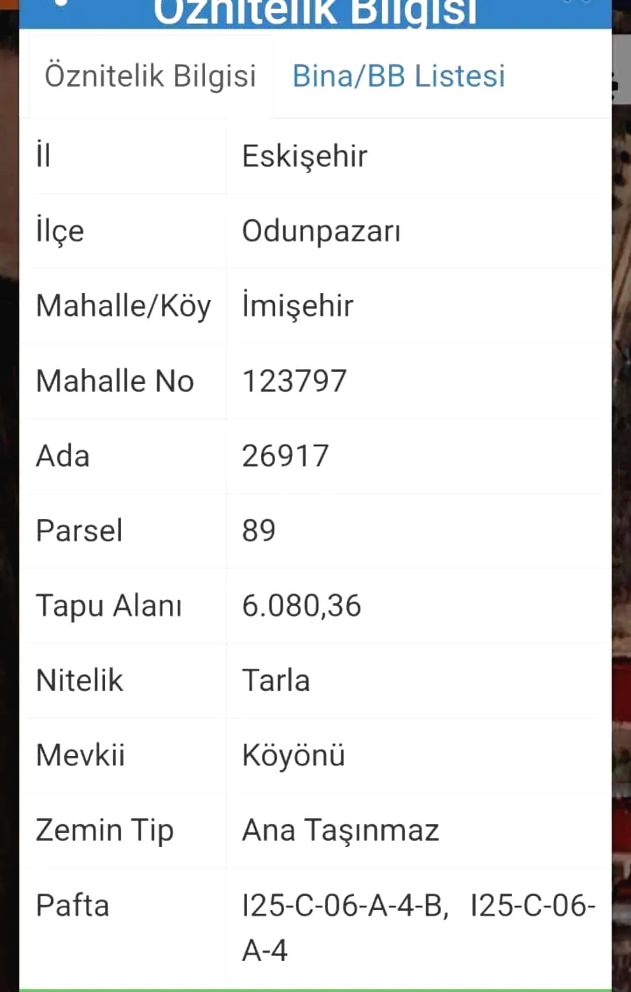Click the Köyönü mevkii value
Viewport: 631px width, 992px height.
tap(293, 755)
